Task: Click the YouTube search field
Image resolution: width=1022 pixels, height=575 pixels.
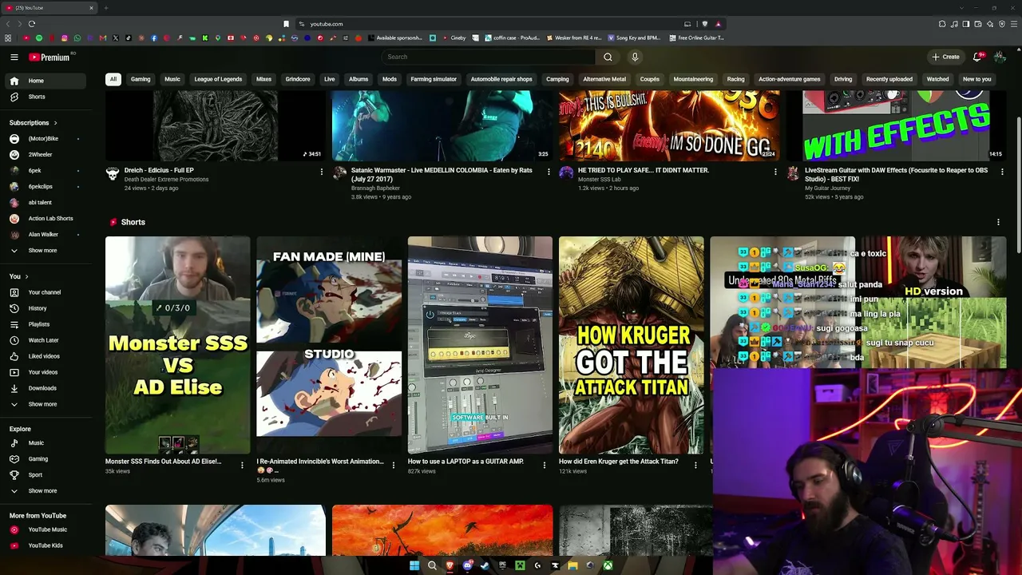Action: pos(489,57)
